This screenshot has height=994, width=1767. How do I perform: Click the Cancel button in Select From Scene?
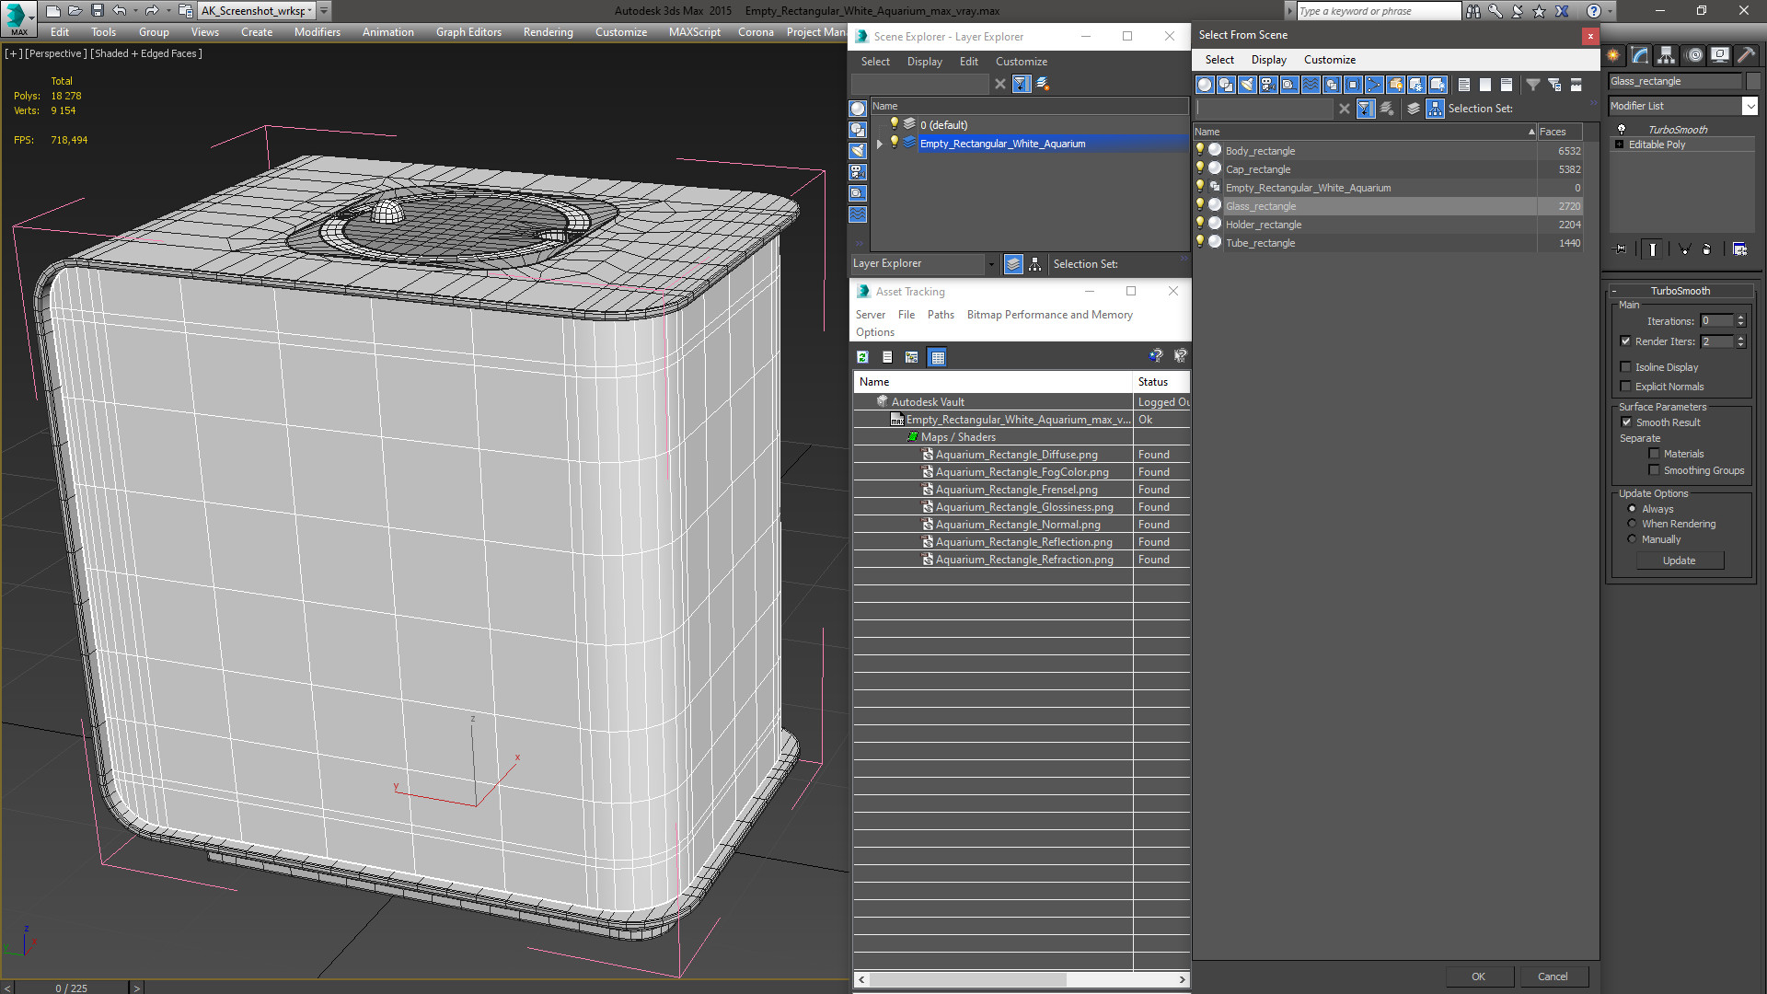(1552, 977)
